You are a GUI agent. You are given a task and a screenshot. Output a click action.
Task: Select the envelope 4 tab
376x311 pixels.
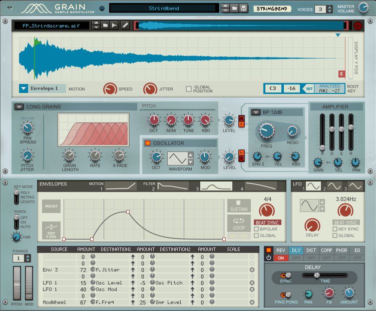(261, 186)
